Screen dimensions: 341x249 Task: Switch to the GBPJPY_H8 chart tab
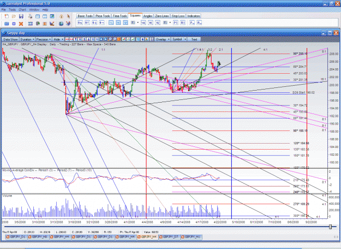(x=38, y=237)
